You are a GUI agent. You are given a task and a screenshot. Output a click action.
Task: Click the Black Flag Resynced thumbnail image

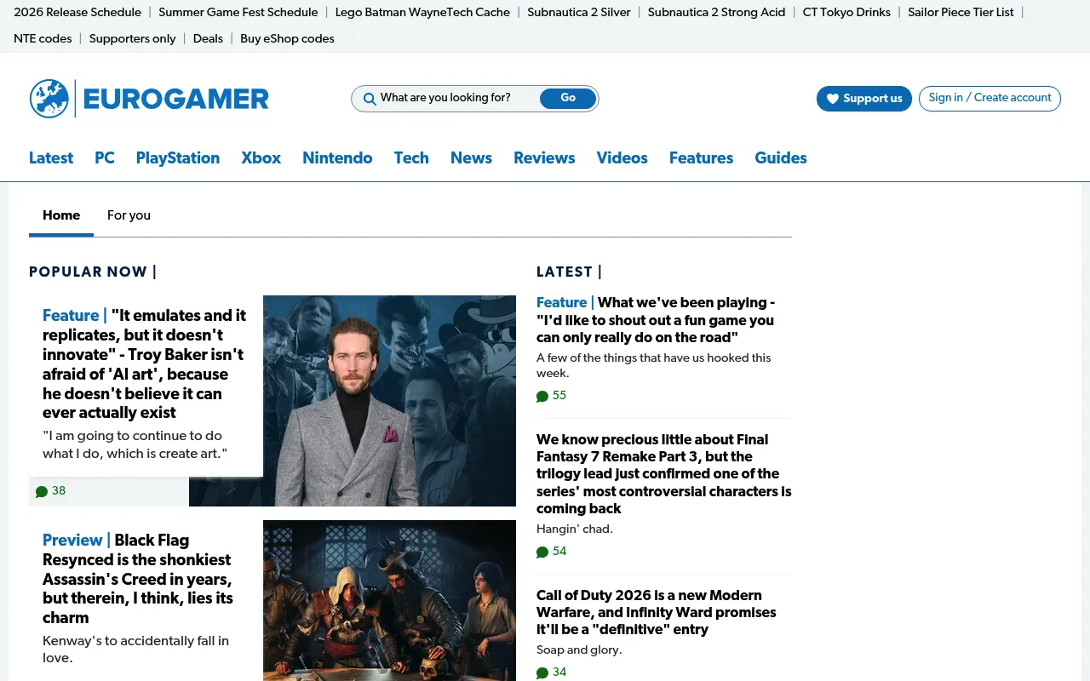click(389, 600)
